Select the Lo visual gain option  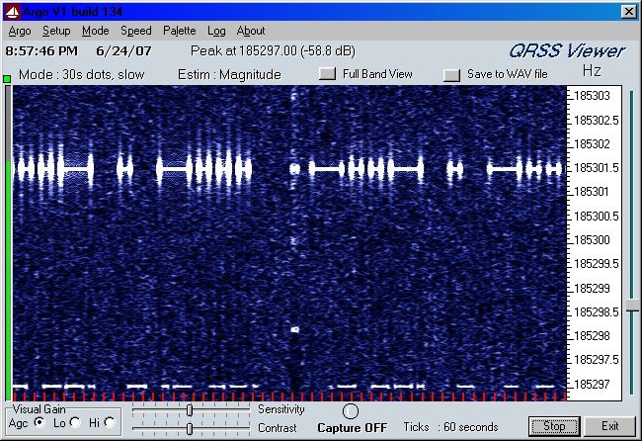pos(75,422)
